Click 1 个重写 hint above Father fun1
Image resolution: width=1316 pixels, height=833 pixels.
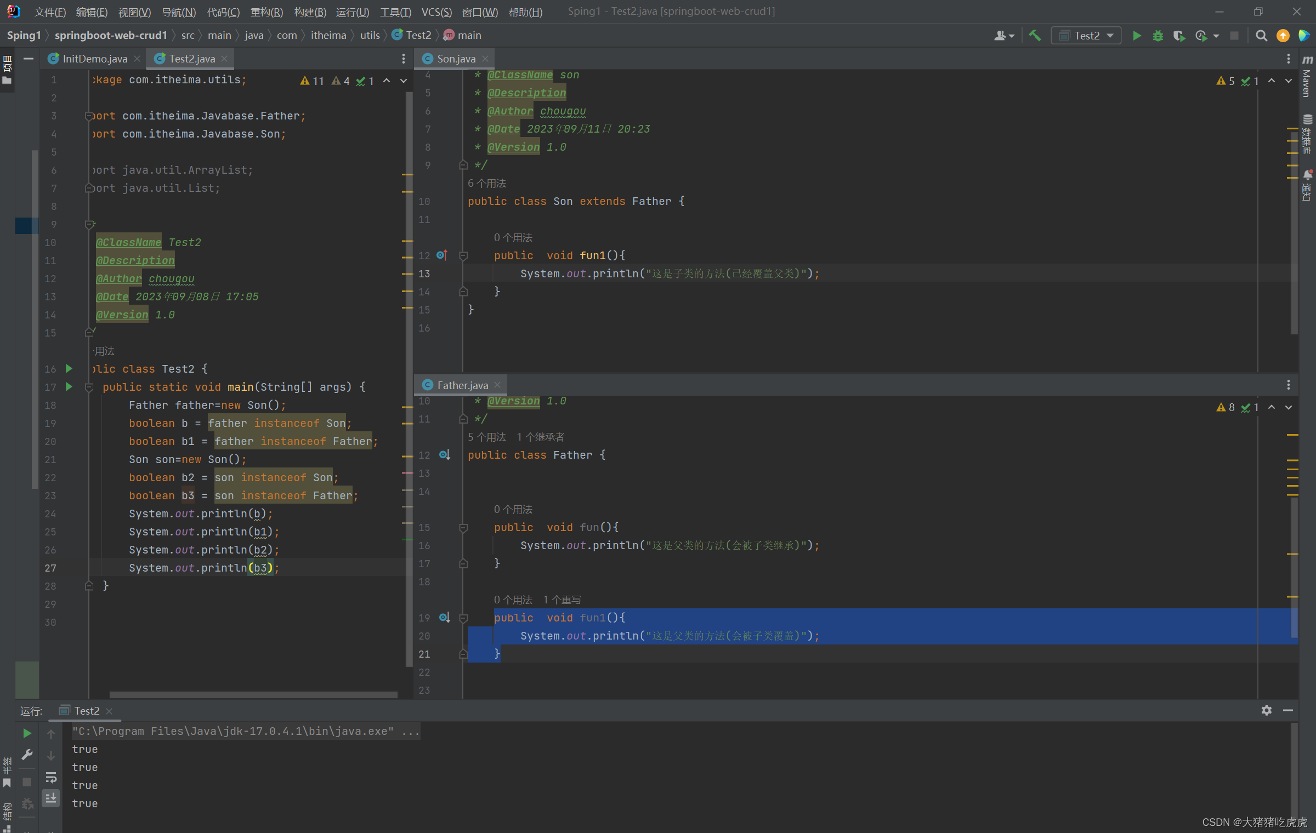tap(562, 600)
